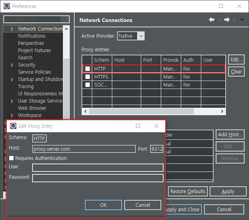Image resolution: width=249 pixels, height=220 pixels.
Task: Open the back history dropdown arrow
Action: (219, 20)
